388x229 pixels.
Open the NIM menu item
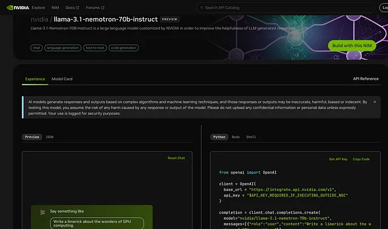(x=55, y=8)
